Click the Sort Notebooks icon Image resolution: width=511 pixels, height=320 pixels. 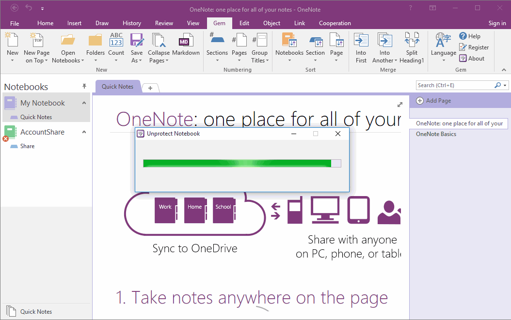click(289, 40)
